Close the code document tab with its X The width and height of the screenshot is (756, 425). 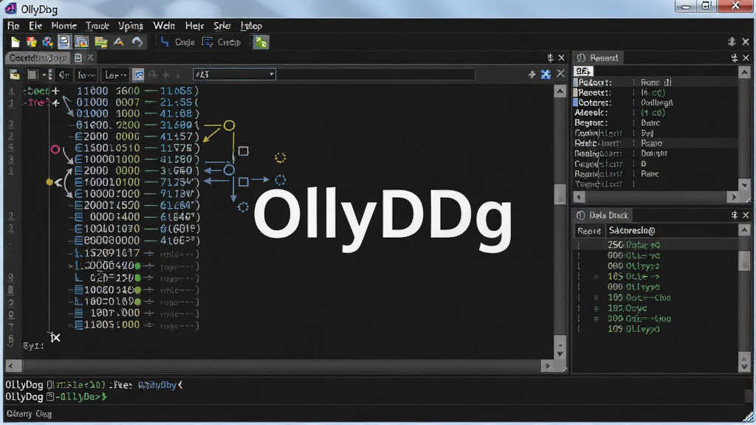pyautogui.click(x=90, y=58)
